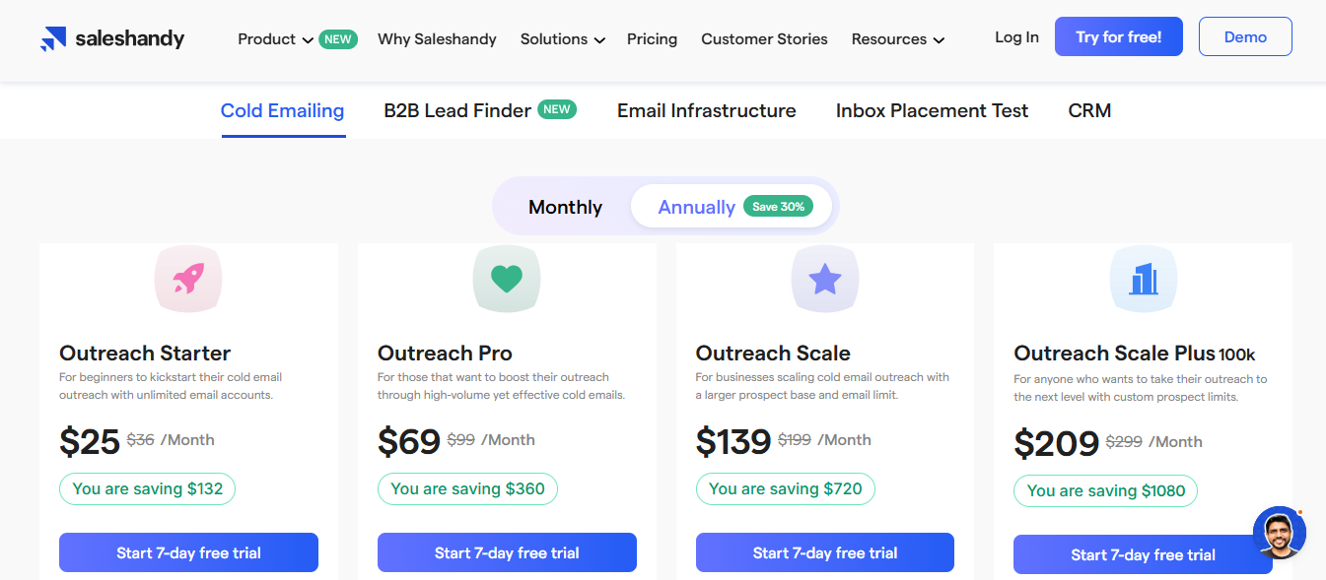Open the Product dropdown menu
The height and width of the screenshot is (580, 1326).
[x=275, y=39]
